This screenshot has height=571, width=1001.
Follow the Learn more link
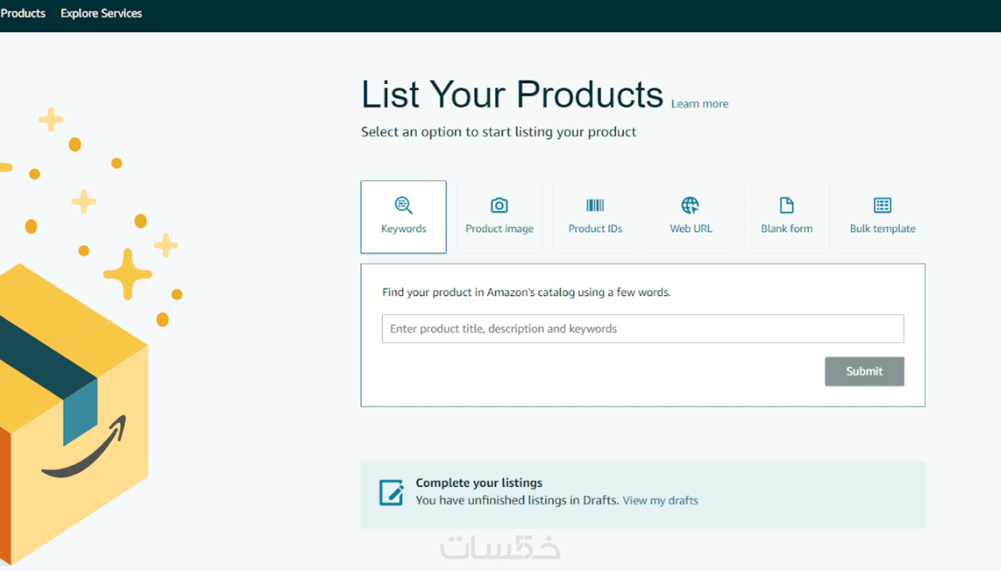pyautogui.click(x=700, y=104)
